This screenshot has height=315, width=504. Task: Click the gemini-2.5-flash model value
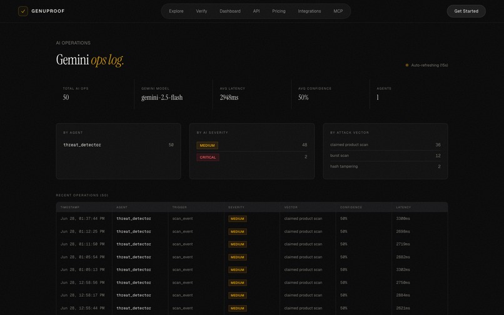pos(162,97)
